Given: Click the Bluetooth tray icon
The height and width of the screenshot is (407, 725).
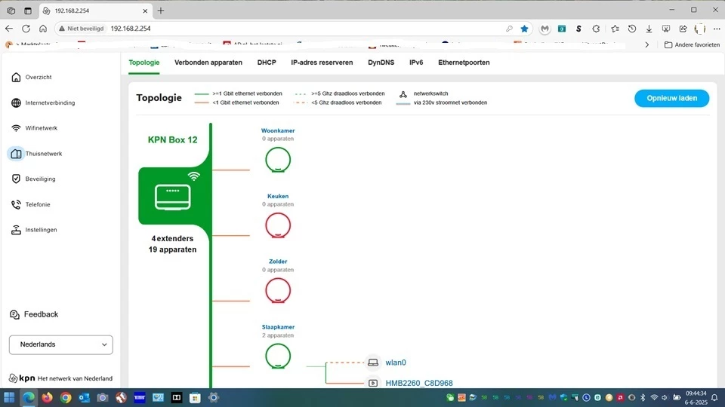Looking at the screenshot, I should [x=643, y=397].
